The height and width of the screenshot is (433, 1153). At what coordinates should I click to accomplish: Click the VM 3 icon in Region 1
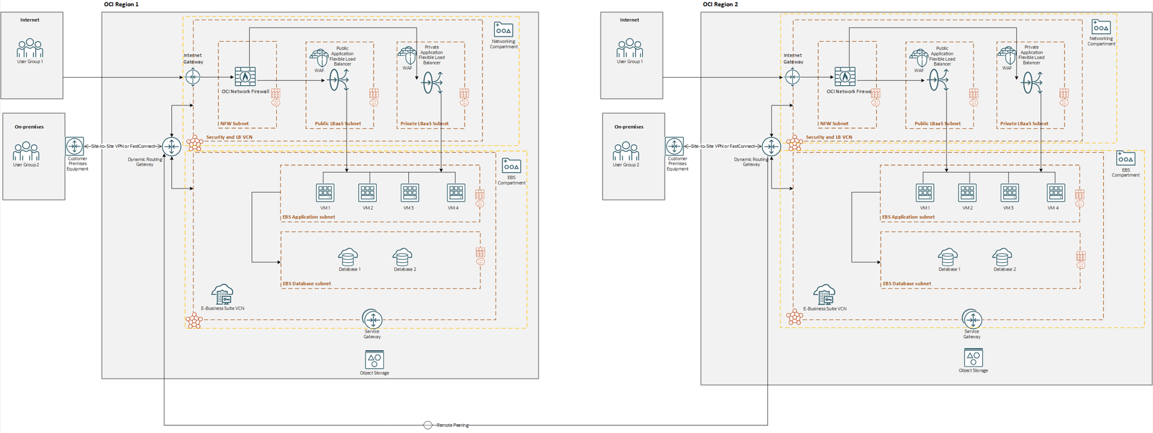410,192
